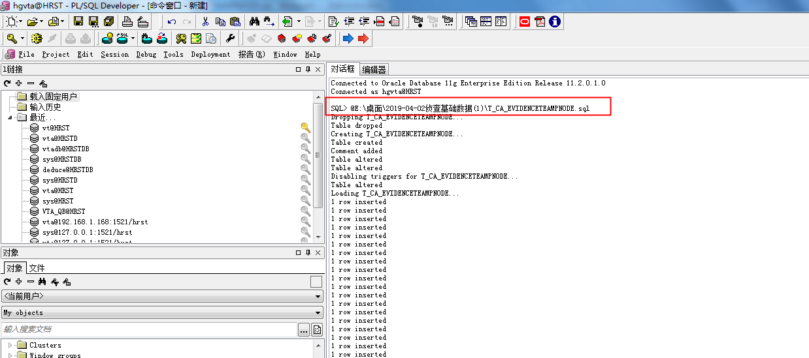
Task: Click the 'Table dropped' output line
Action: (x=357, y=125)
